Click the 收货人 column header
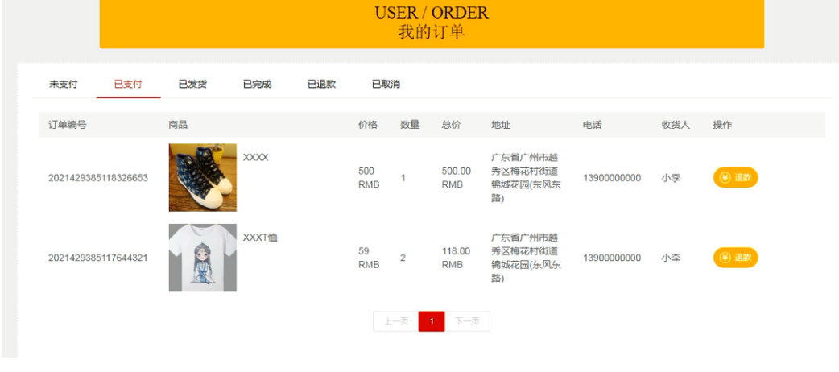The width and height of the screenshot is (839, 372). click(676, 125)
